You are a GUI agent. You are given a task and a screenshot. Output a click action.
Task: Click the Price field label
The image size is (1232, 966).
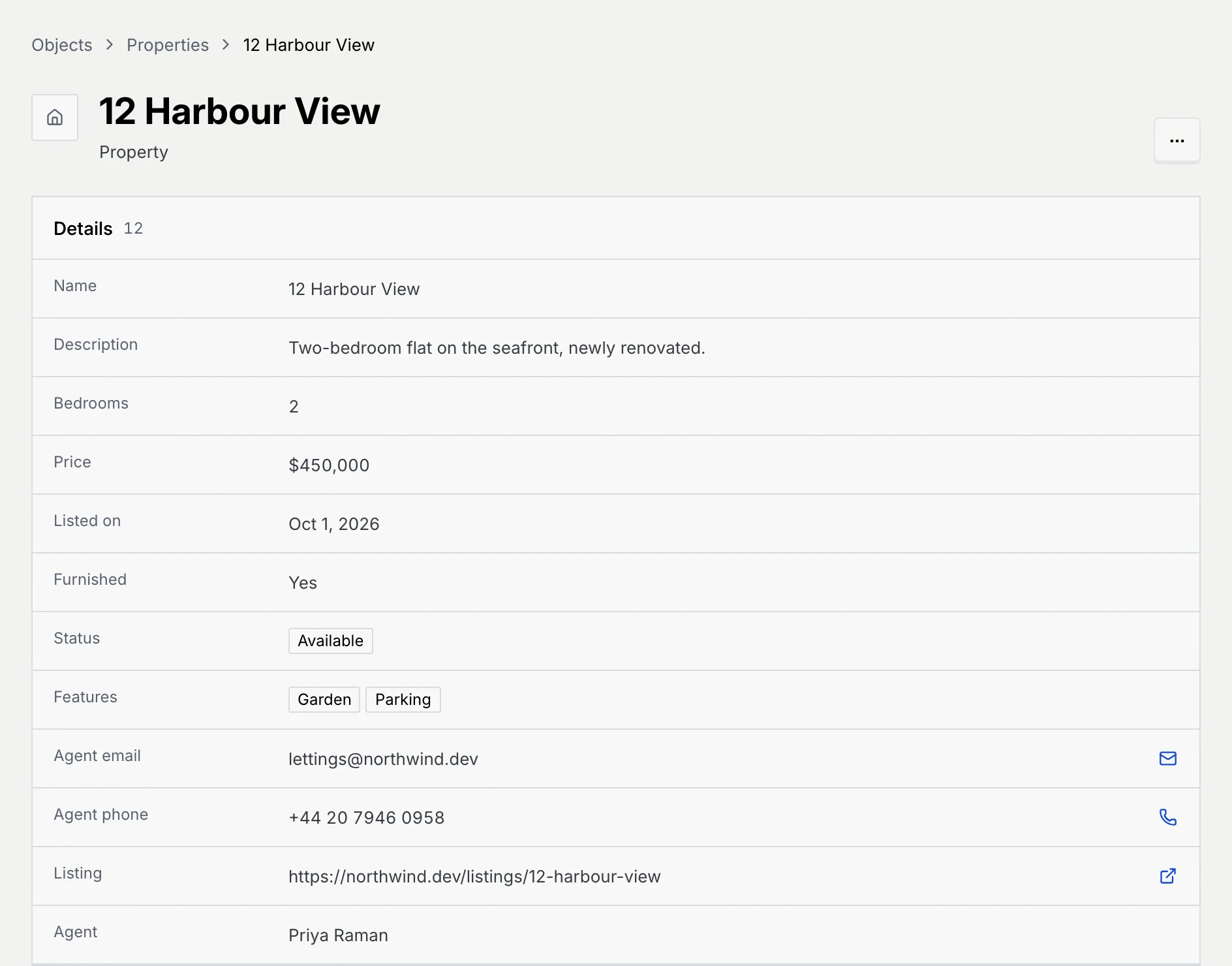tap(72, 462)
